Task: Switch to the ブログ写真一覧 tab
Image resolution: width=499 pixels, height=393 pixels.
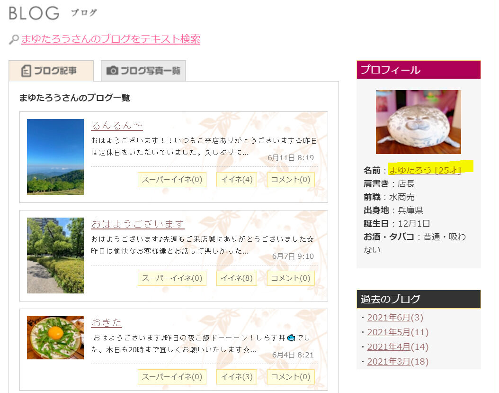Action: tap(143, 70)
